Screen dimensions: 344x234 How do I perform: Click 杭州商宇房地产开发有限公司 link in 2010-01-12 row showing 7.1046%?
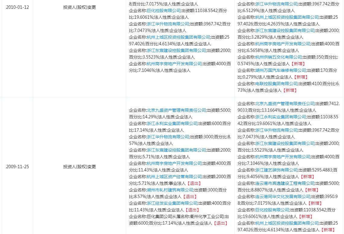[174, 64]
